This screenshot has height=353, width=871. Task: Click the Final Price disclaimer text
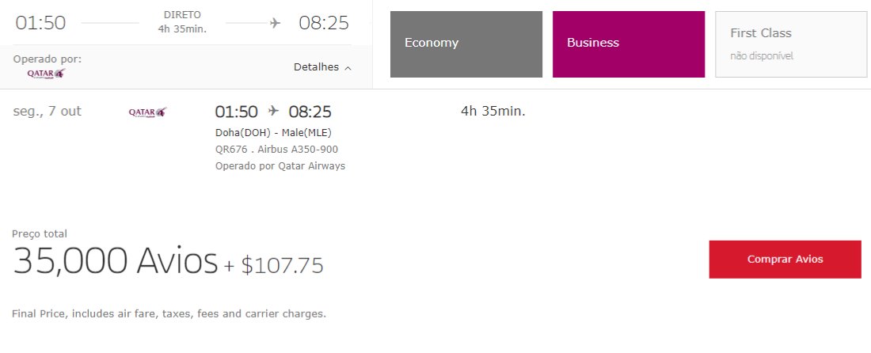coord(169,313)
